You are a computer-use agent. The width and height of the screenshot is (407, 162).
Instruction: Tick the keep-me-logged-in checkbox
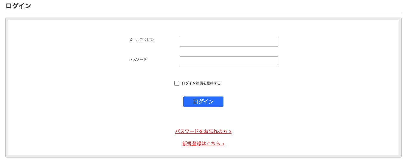(177, 83)
